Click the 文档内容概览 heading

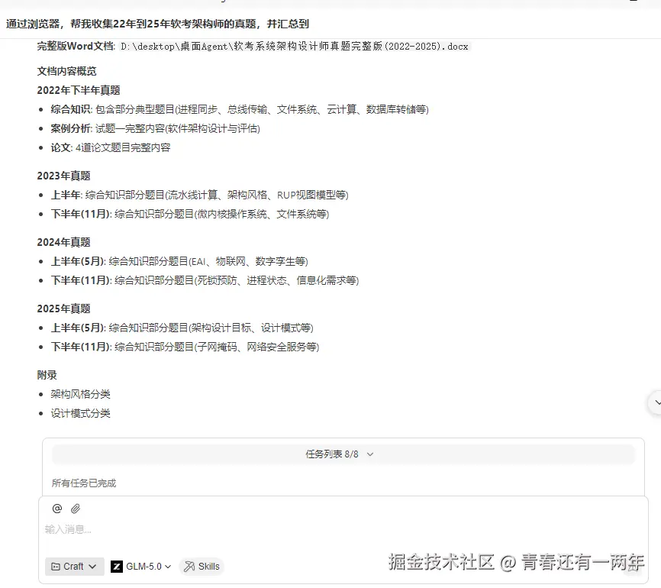pos(66,70)
